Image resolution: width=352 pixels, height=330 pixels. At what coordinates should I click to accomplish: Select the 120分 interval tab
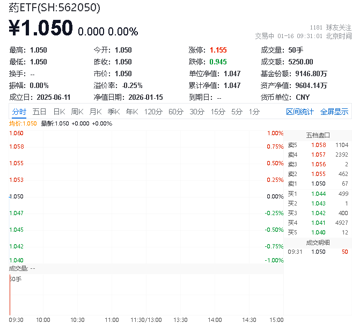153,112
